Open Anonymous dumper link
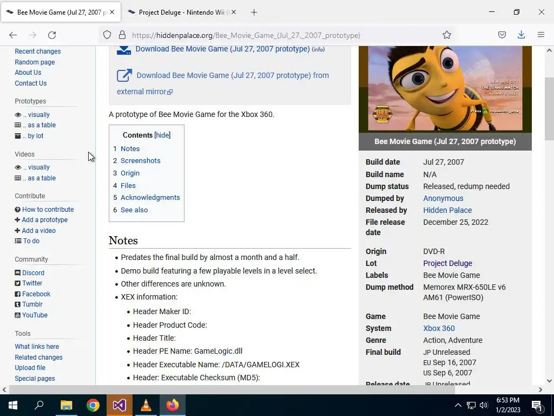 click(443, 198)
